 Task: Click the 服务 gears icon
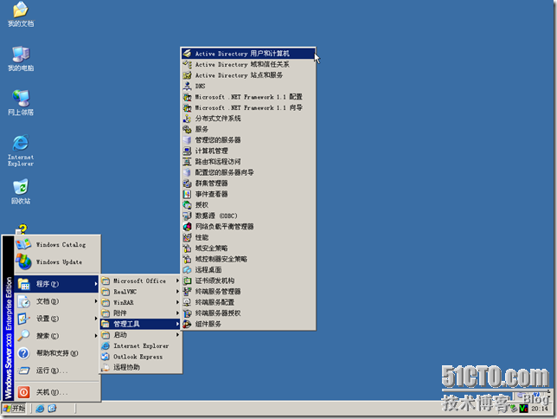click(x=187, y=129)
